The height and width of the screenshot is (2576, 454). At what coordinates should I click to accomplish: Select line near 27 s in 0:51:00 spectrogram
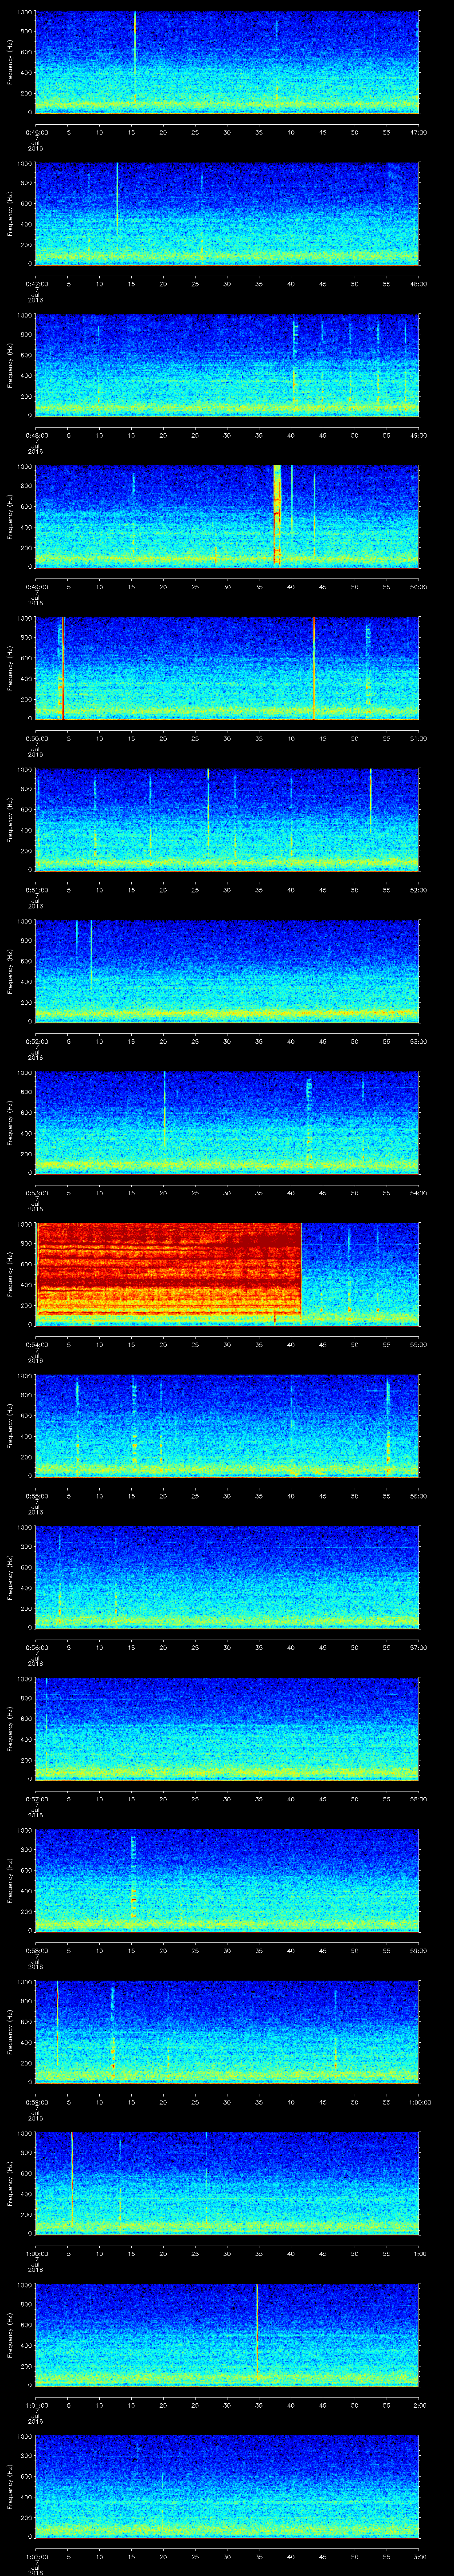208,808
